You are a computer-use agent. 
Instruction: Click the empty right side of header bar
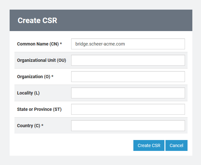(144, 21)
